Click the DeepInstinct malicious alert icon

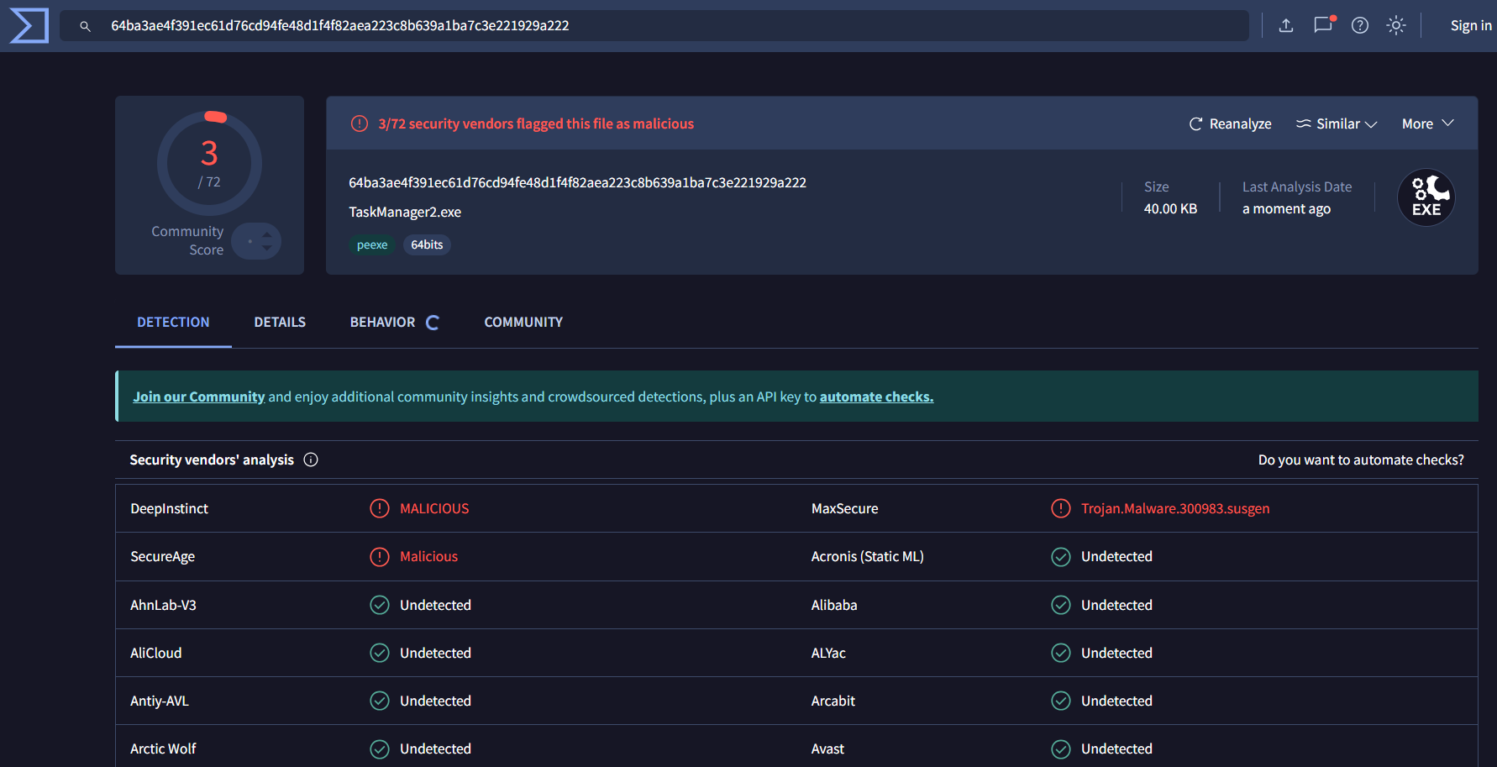tap(380, 508)
